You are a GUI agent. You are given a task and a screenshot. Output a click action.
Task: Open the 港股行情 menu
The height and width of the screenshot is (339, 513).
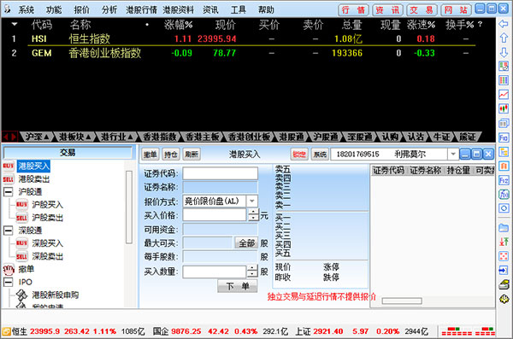pyautogui.click(x=141, y=9)
